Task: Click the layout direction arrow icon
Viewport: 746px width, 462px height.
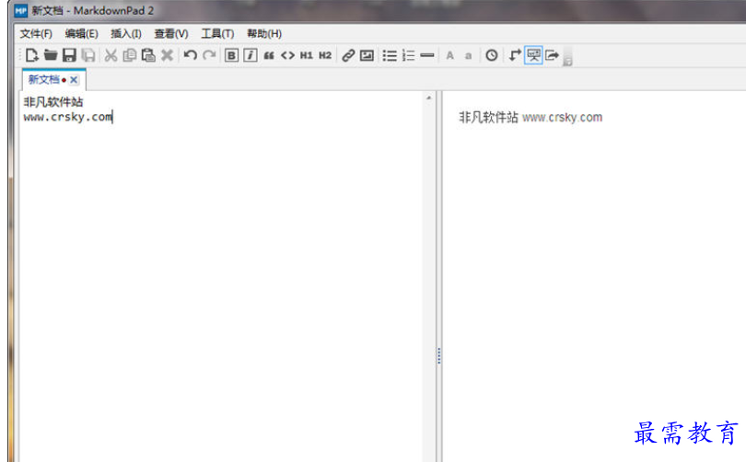Action: [515, 55]
